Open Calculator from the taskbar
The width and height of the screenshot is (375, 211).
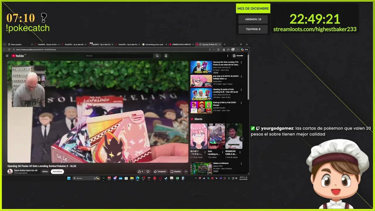183,178
